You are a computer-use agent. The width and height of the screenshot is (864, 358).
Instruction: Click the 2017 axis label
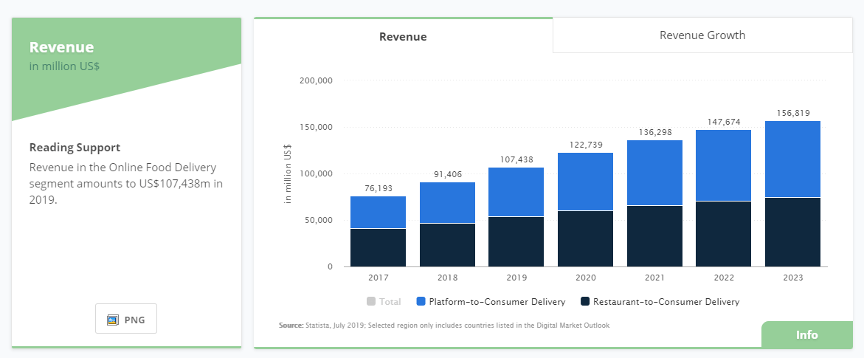pyautogui.click(x=378, y=278)
